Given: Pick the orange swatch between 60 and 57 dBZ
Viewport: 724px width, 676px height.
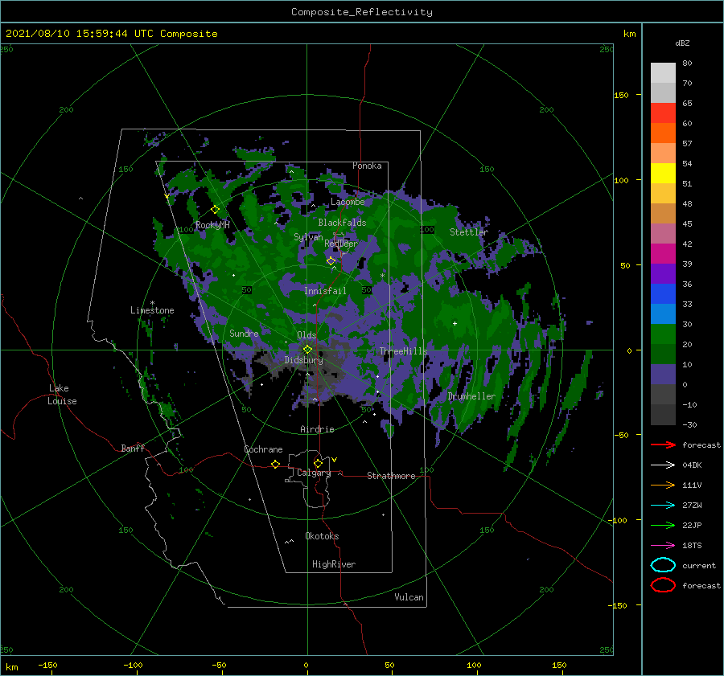Looking at the screenshot, I should click(663, 133).
